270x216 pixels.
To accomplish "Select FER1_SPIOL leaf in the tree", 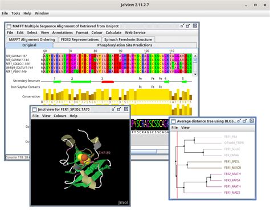I will pyautogui.click(x=232, y=162).
